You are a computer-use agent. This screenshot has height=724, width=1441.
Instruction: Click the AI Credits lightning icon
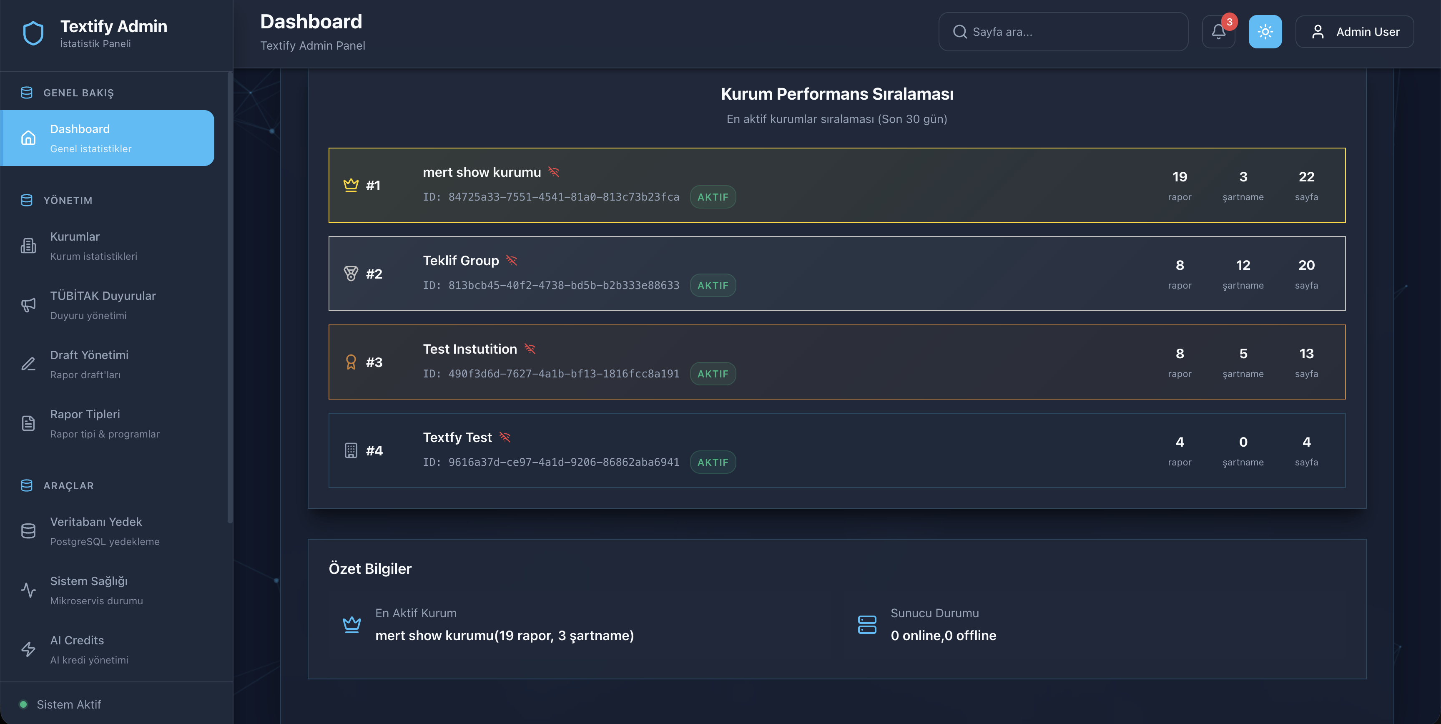(28, 650)
